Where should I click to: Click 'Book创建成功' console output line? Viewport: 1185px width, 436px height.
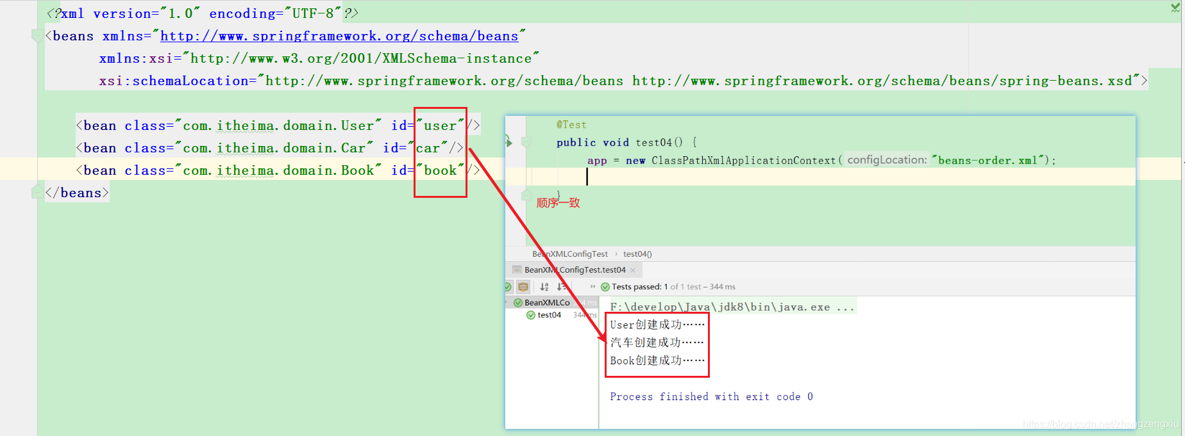(x=657, y=360)
